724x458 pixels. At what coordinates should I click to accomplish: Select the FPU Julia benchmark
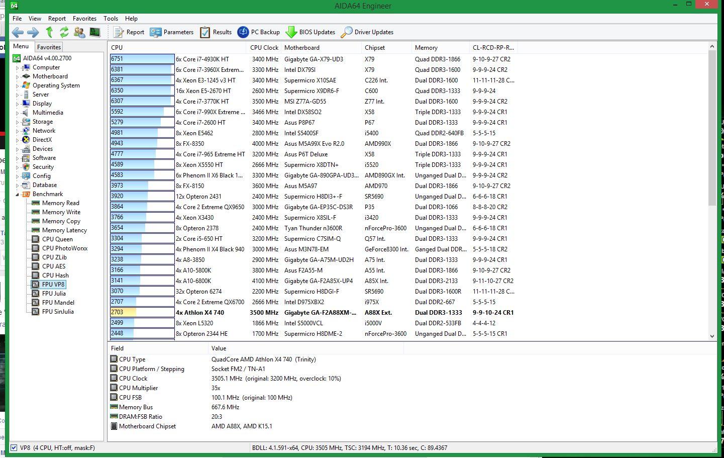54,294
